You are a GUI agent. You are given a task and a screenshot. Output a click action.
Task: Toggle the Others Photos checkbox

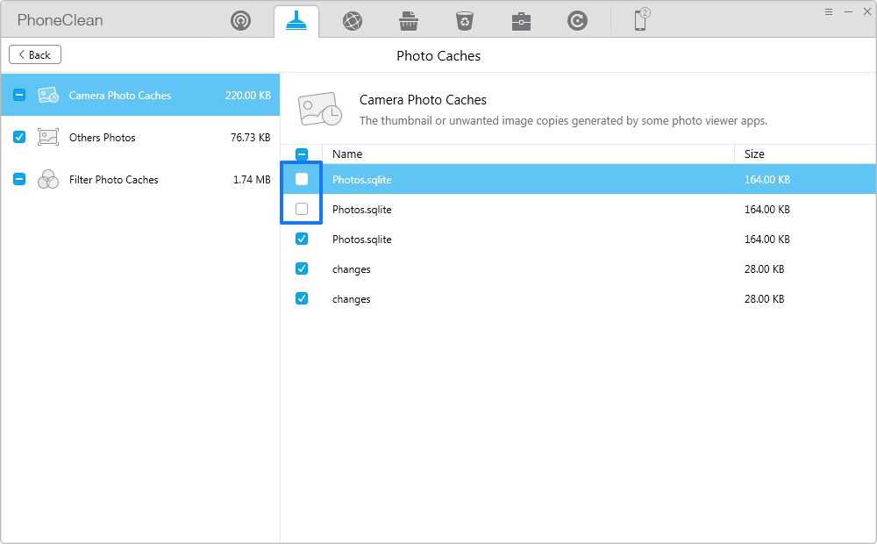pos(19,138)
